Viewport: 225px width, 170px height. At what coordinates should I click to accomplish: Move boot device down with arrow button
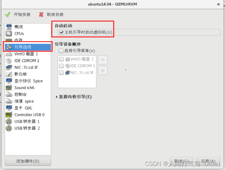pos(103,71)
